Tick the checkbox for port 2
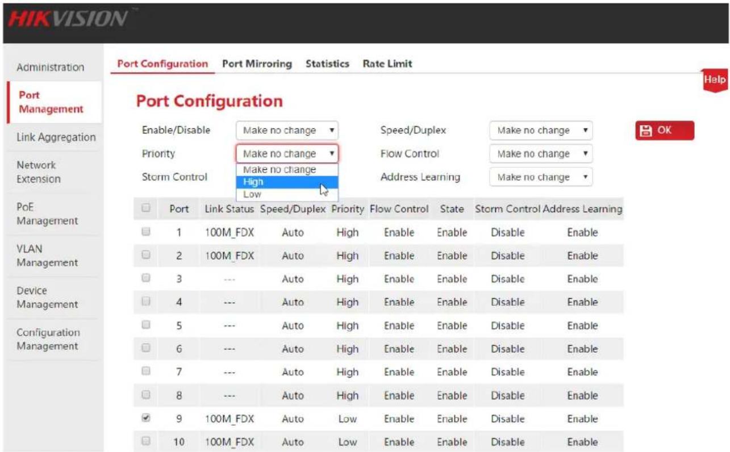 [x=145, y=255]
